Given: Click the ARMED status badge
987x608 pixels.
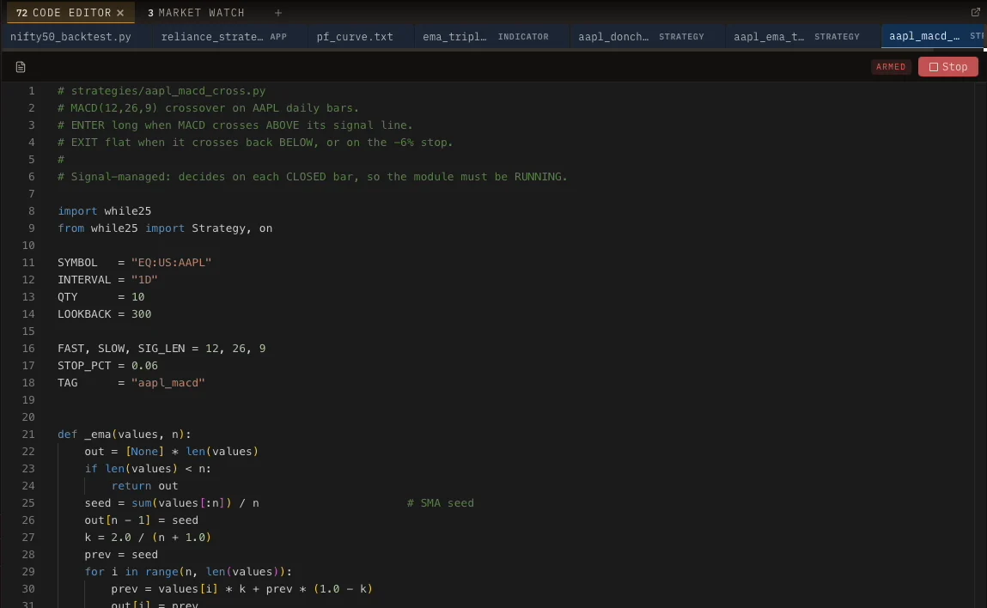Looking at the screenshot, I should 891,67.
